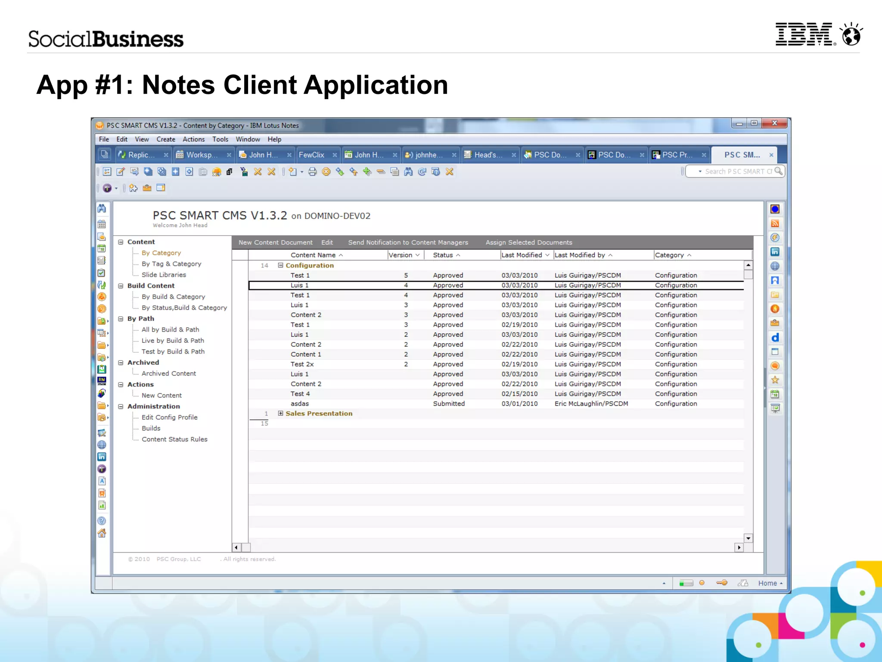This screenshot has width=882, height=662.
Task: Click the Refresh toolbar icon
Action: tap(422, 172)
